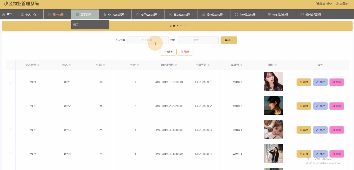Click the person icon in 个人中心
The width and height of the screenshot is (354, 170).
[22, 15]
